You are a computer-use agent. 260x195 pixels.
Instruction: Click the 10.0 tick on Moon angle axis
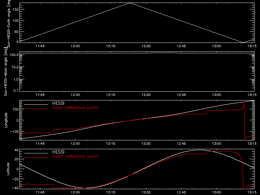point(15,67)
